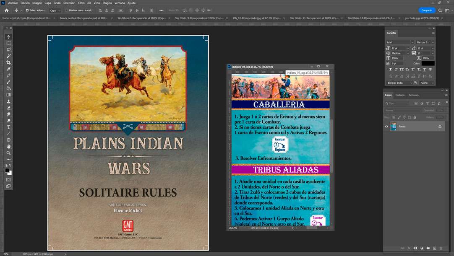Add a layer mask from Capas panel bottom
Viewport: 454px width, 256px height.
click(x=415, y=248)
